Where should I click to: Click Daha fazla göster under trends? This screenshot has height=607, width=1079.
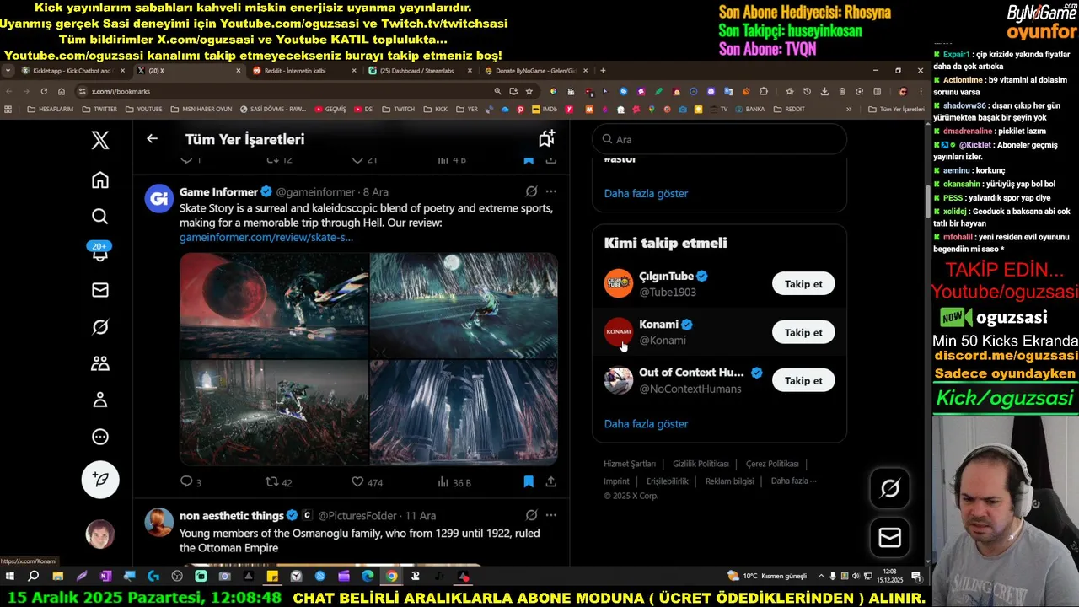click(646, 193)
